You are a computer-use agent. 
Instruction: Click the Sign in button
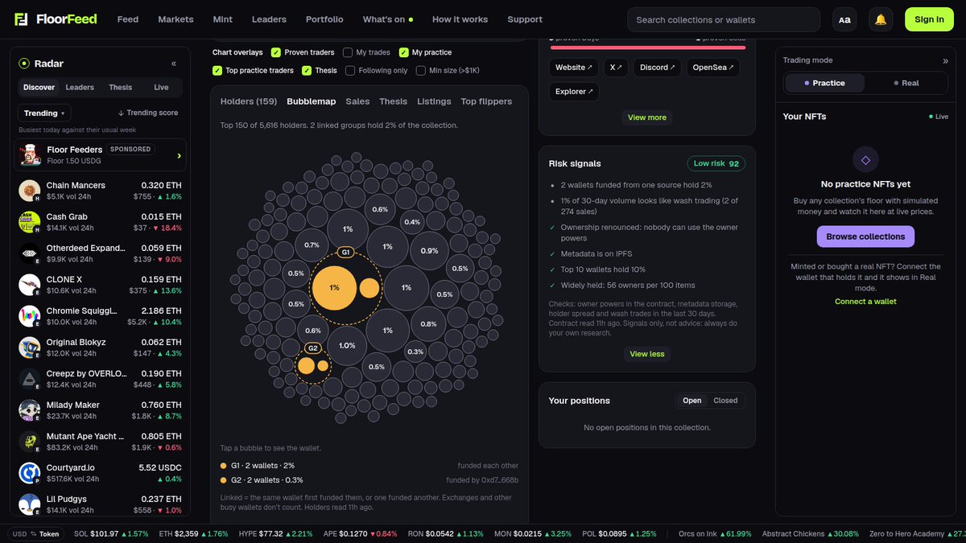tap(929, 19)
